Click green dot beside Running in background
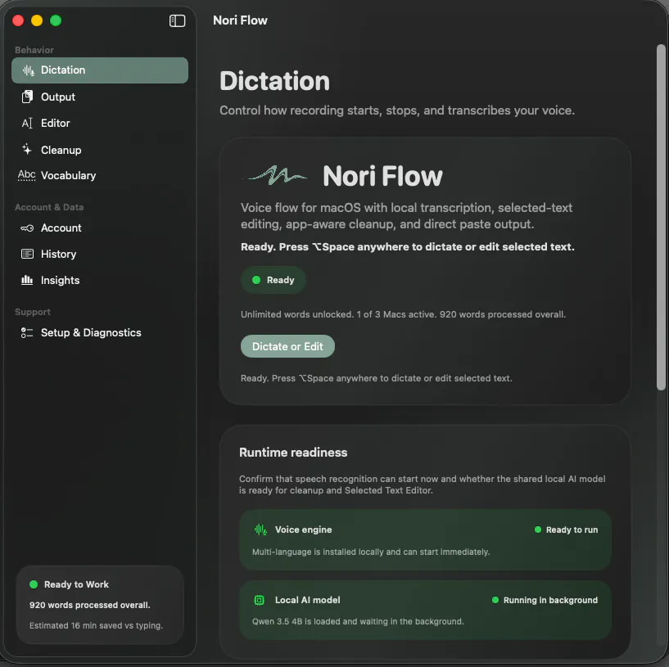The width and height of the screenshot is (669, 667). point(495,600)
